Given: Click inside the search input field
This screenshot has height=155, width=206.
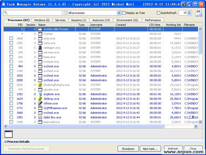Looking at the screenshot, I should click(33, 12).
